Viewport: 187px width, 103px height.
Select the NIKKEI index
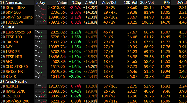12,86
